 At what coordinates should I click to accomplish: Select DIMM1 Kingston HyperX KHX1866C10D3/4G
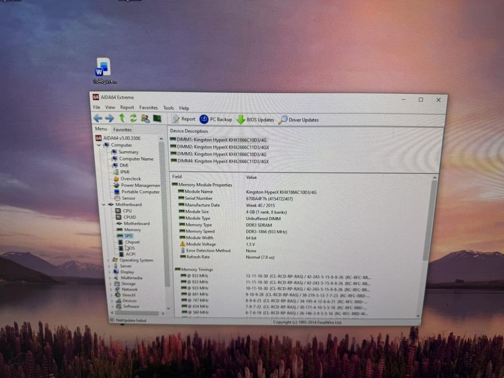[x=218, y=140]
